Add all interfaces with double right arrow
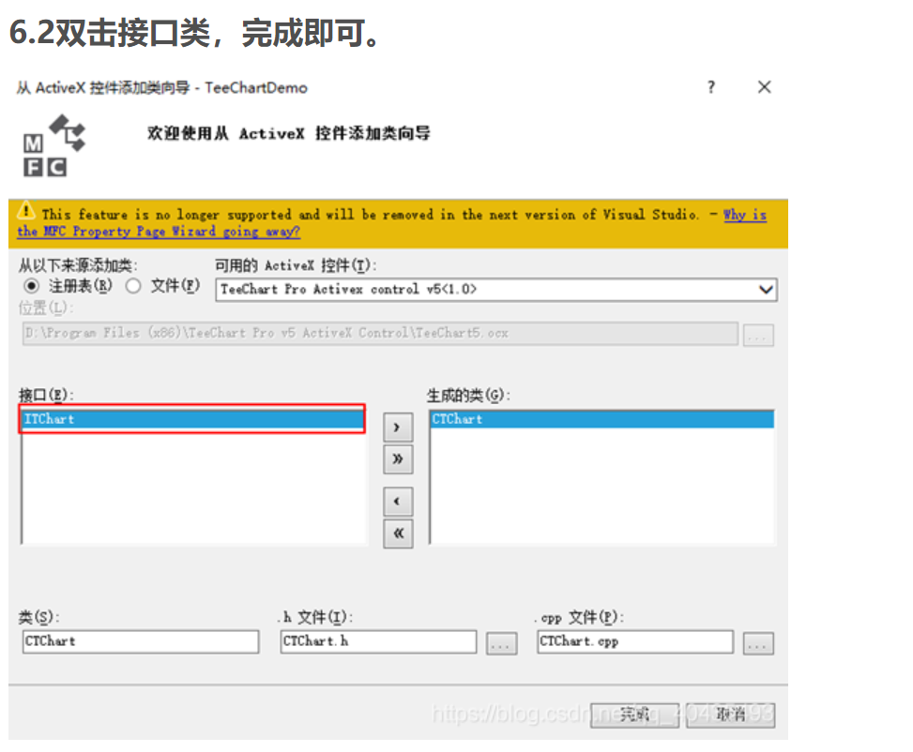Image resolution: width=913 pixels, height=752 pixels. click(398, 459)
